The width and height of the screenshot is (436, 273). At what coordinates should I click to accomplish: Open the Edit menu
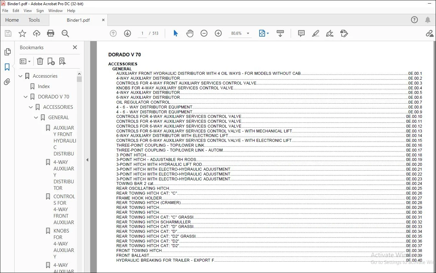16,11
